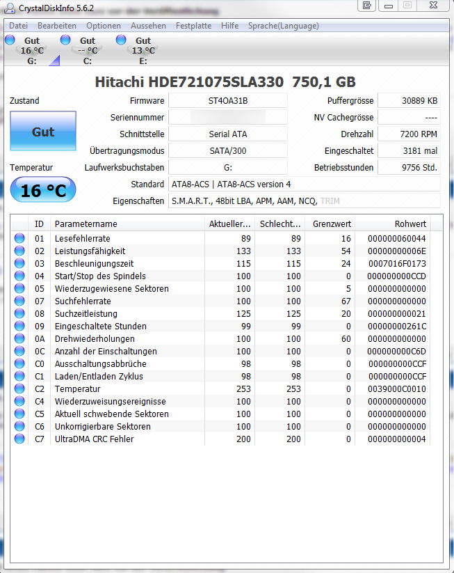
Task: Click status orb for Aktuell schwebende Sektoren
Action: point(19,414)
